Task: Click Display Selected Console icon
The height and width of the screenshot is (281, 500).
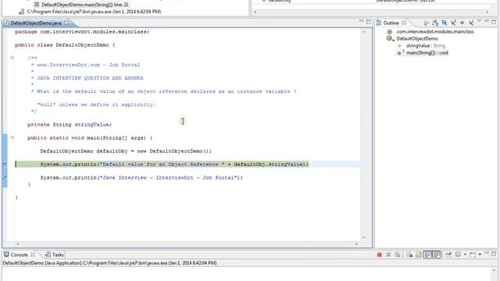Action: pos(458,254)
